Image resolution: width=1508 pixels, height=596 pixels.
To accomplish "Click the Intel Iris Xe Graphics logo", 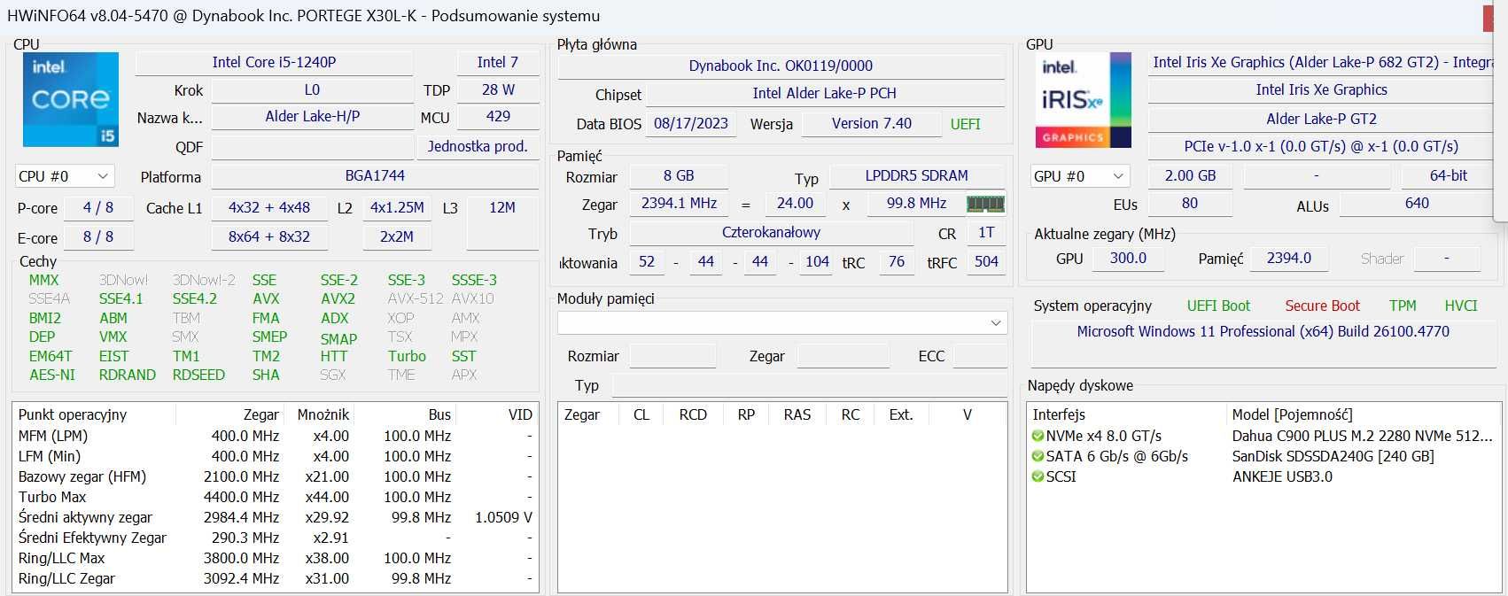I will click(x=1084, y=99).
